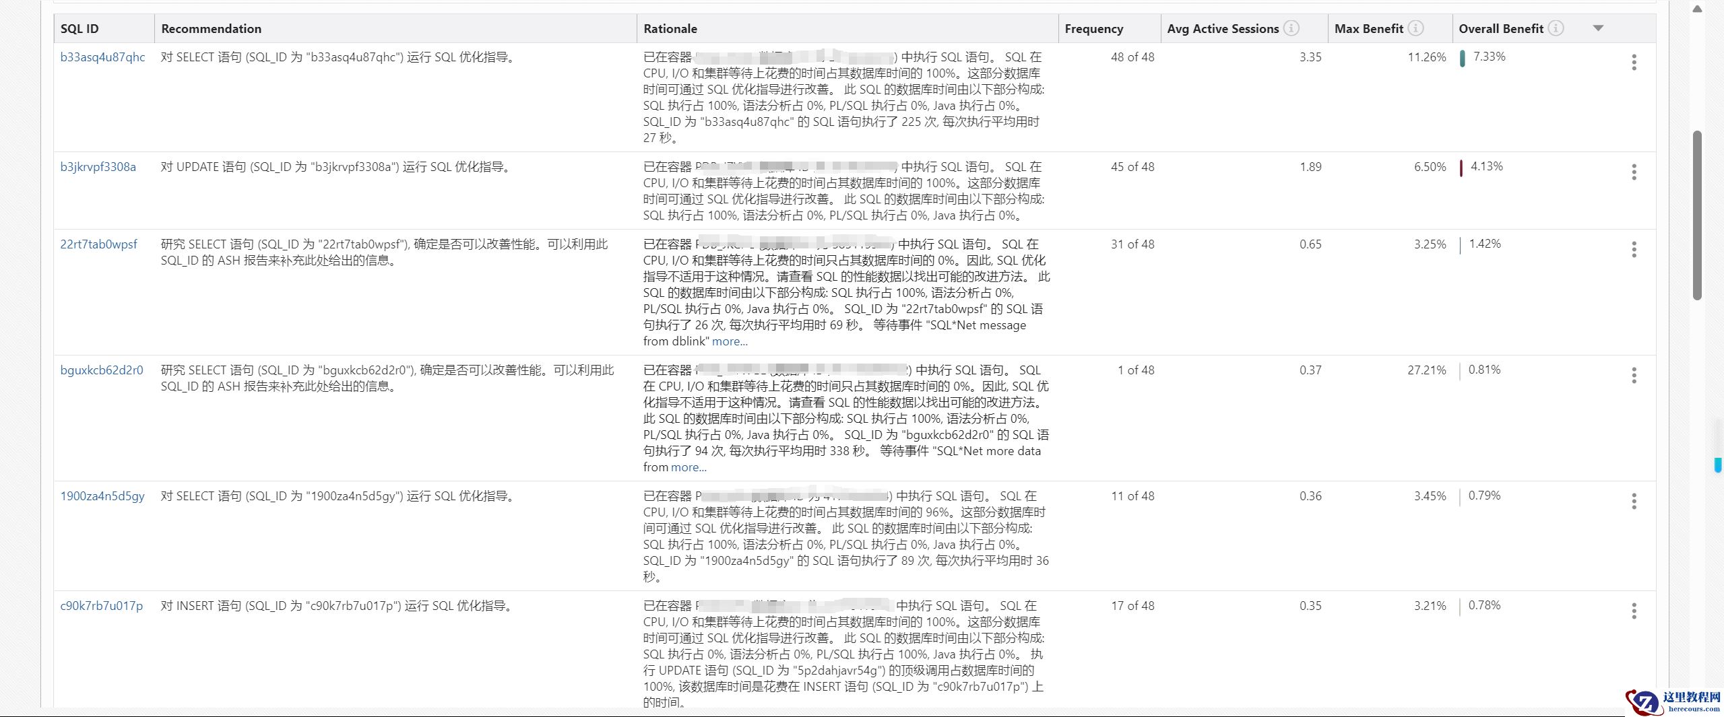
Task: Click the 7.33% overall benefit bar
Action: point(1463,58)
